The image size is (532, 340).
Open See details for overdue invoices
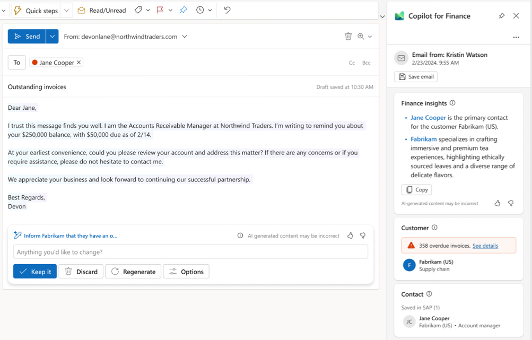(485, 246)
